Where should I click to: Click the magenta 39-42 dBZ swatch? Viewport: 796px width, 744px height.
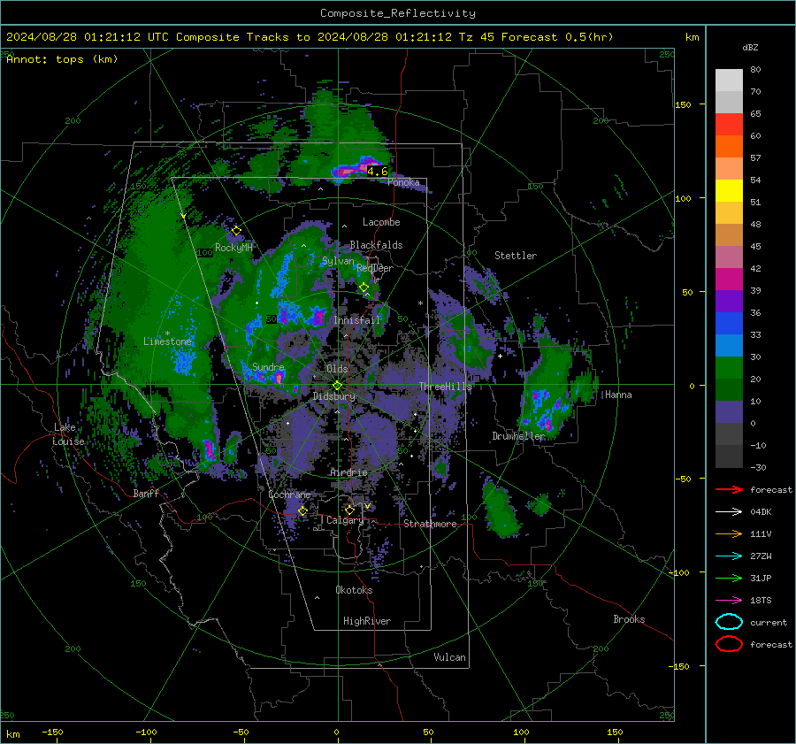729,280
